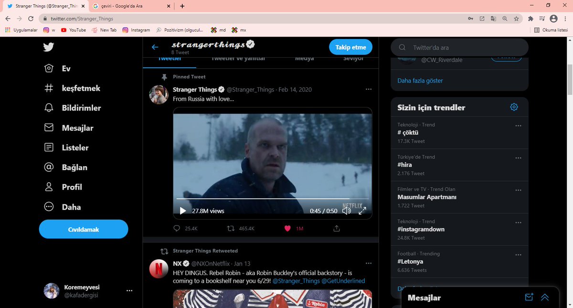The width and height of the screenshot is (573, 308).
Task: Go back with the profile header arrow
Action: coord(155,47)
